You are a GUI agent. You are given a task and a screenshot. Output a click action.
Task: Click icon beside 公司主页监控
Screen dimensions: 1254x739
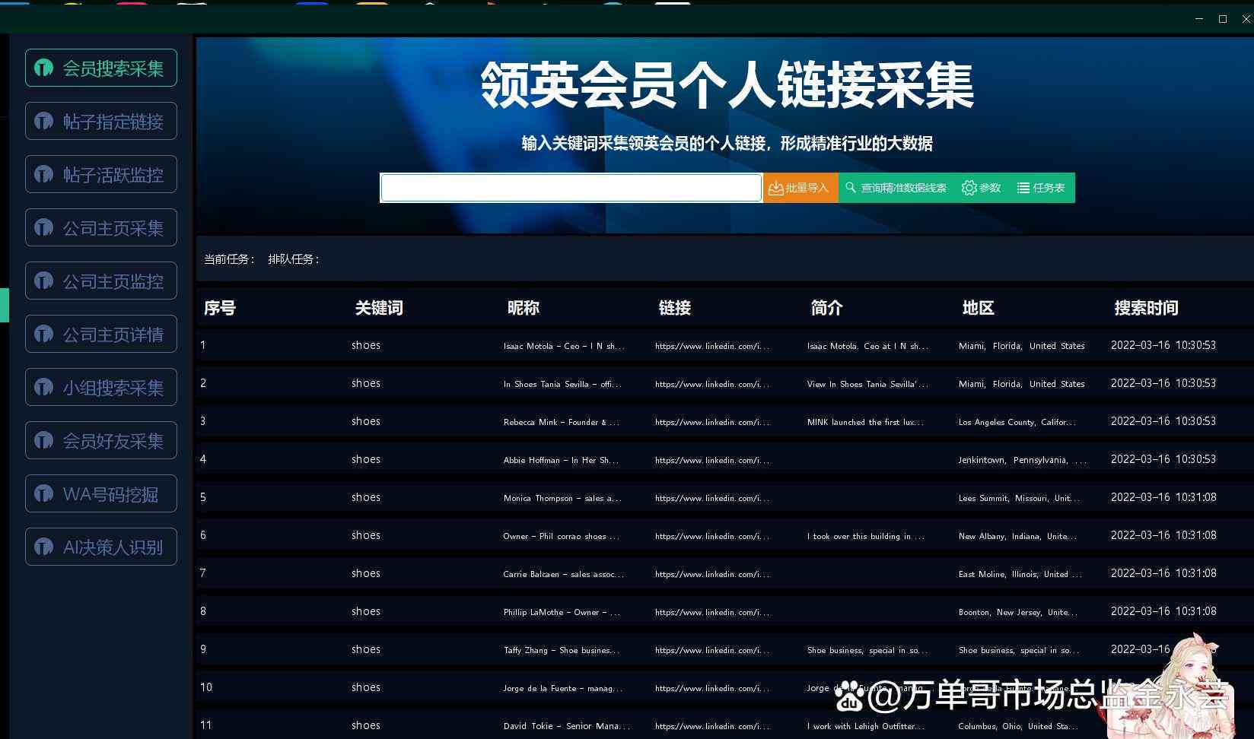[43, 281]
